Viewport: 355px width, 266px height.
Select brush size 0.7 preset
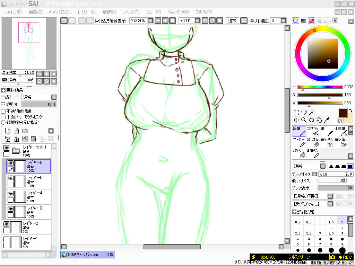(298, 220)
